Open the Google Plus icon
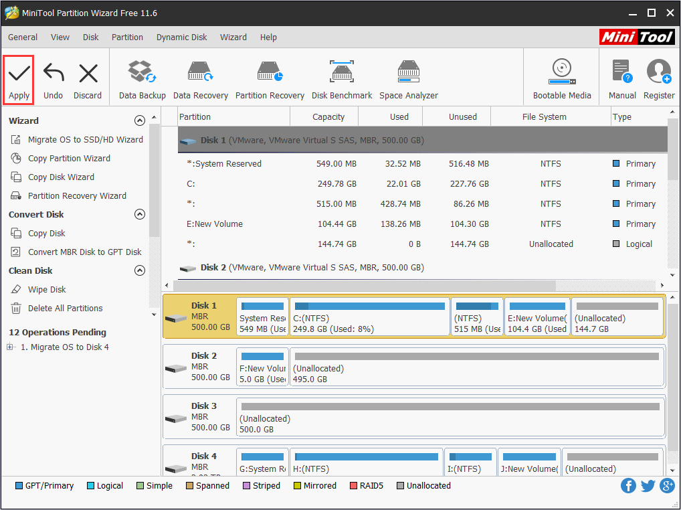Viewport: 681px width, 510px height. [x=667, y=486]
